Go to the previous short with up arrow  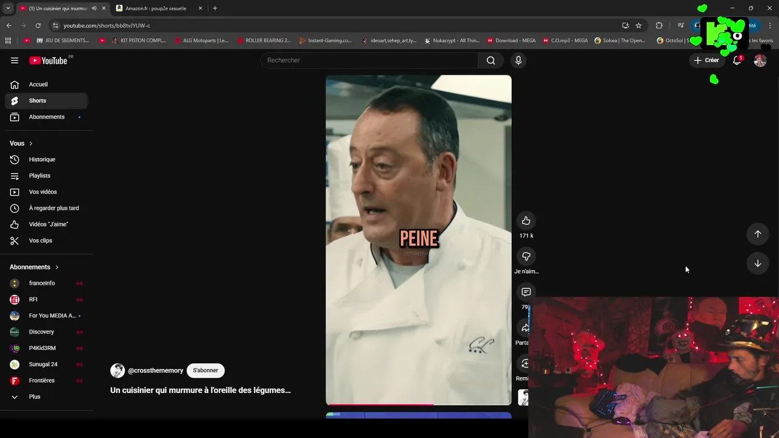pos(758,234)
